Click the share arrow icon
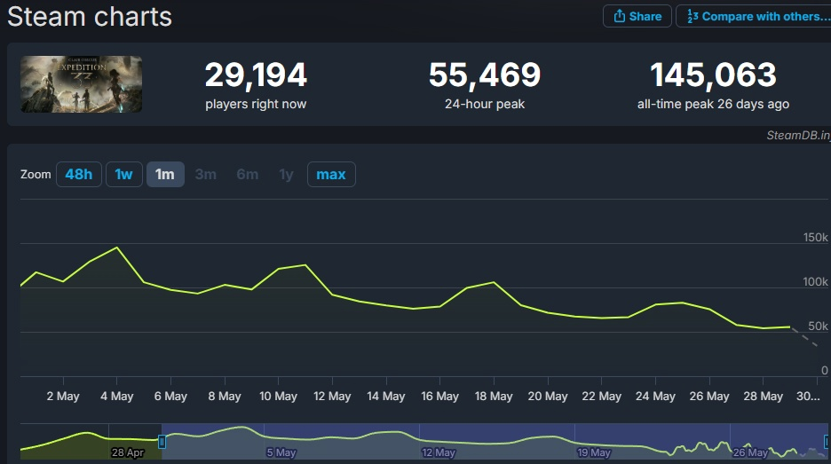The image size is (831, 464). (619, 16)
